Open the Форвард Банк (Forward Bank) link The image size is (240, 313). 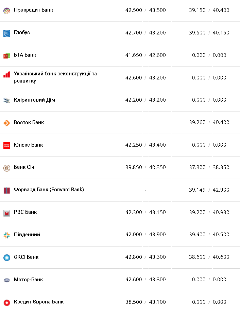click(x=49, y=190)
